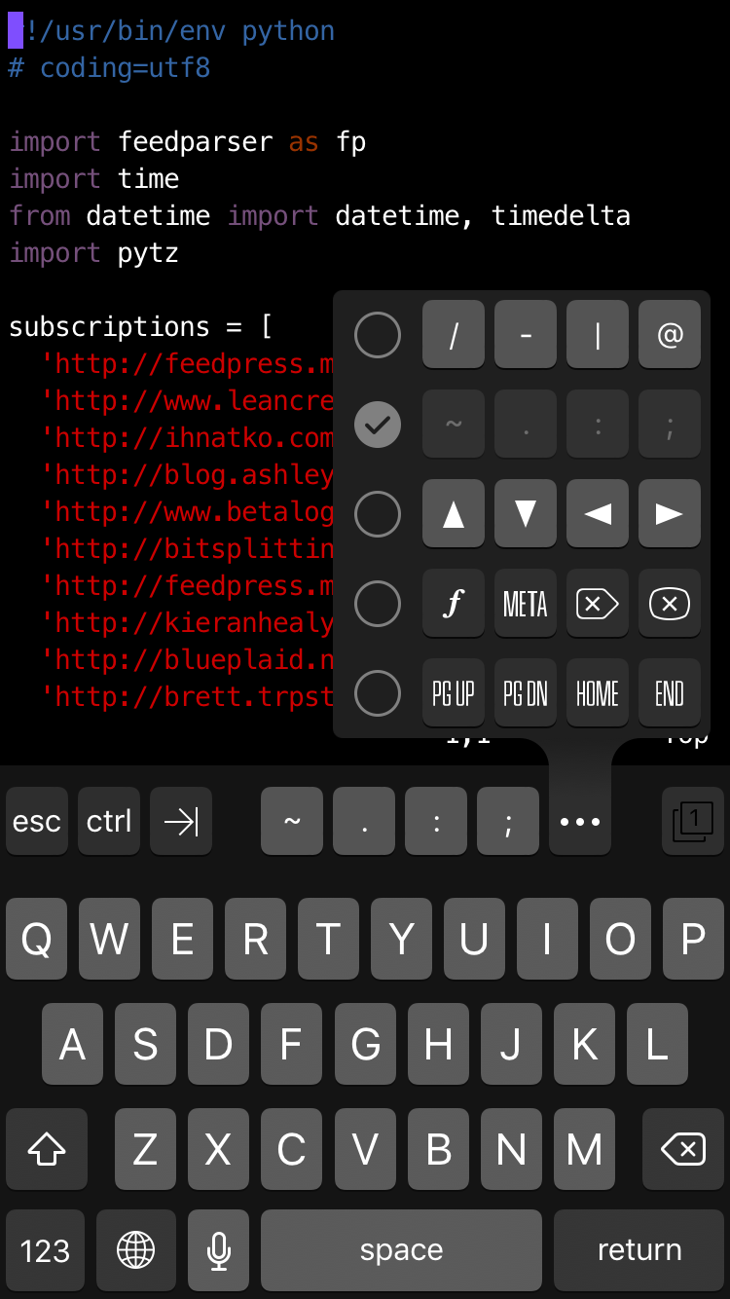
Task: Select the radio for the PG UP row
Action: 378,693
